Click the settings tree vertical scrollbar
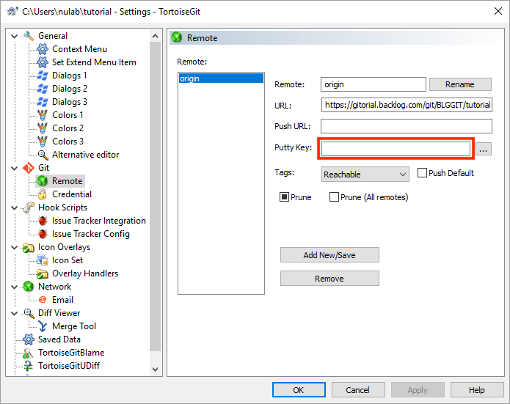510x404 pixels. tap(155, 197)
